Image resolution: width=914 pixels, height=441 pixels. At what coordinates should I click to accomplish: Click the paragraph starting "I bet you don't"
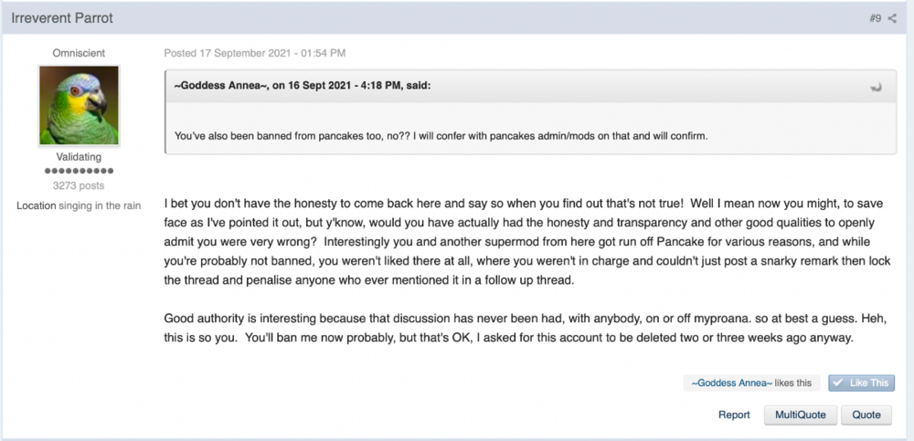(x=527, y=241)
